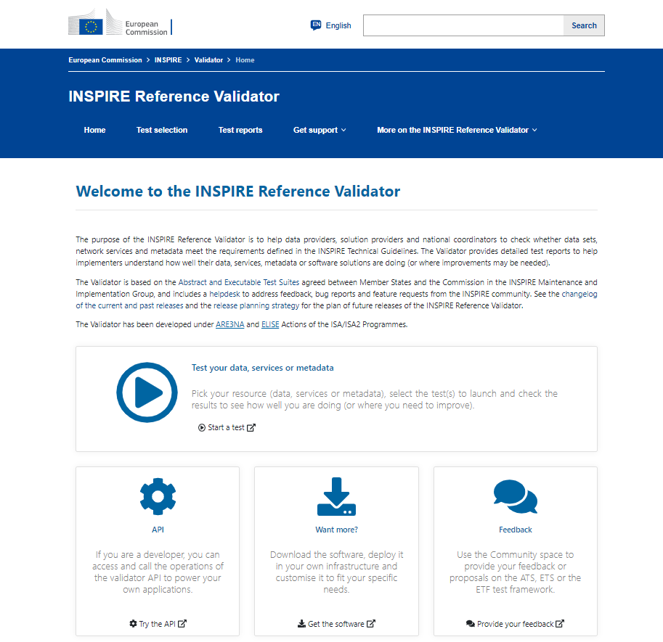Expand the Get support dropdown menu
Image resolution: width=663 pixels, height=642 pixels.
point(320,130)
